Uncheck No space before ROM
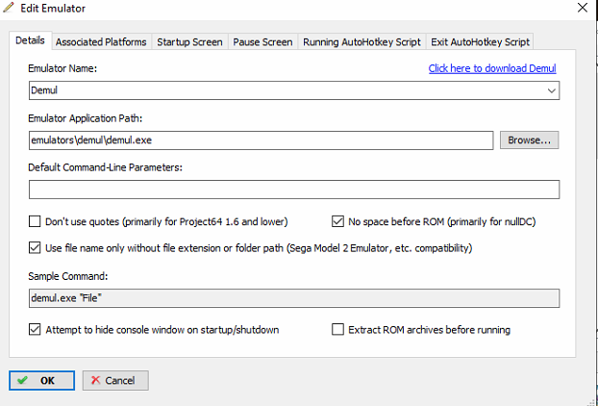Viewport: 598px width, 406px height. tap(337, 221)
